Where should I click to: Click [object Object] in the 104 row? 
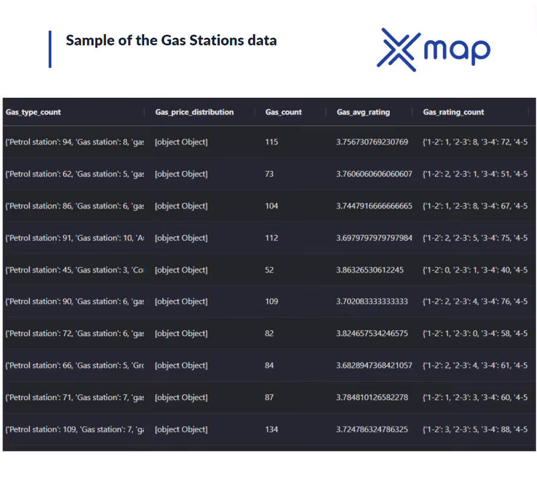point(181,205)
